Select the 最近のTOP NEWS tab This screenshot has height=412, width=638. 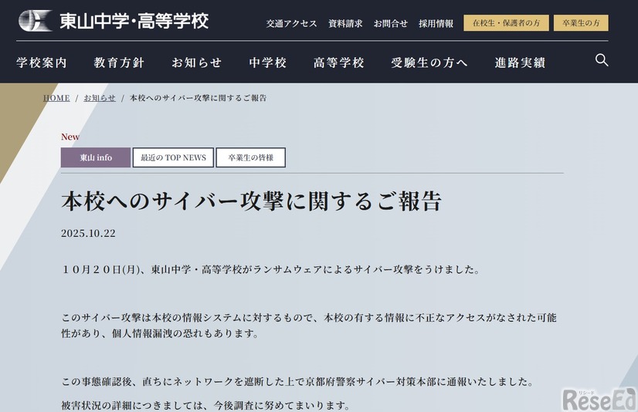coord(173,157)
